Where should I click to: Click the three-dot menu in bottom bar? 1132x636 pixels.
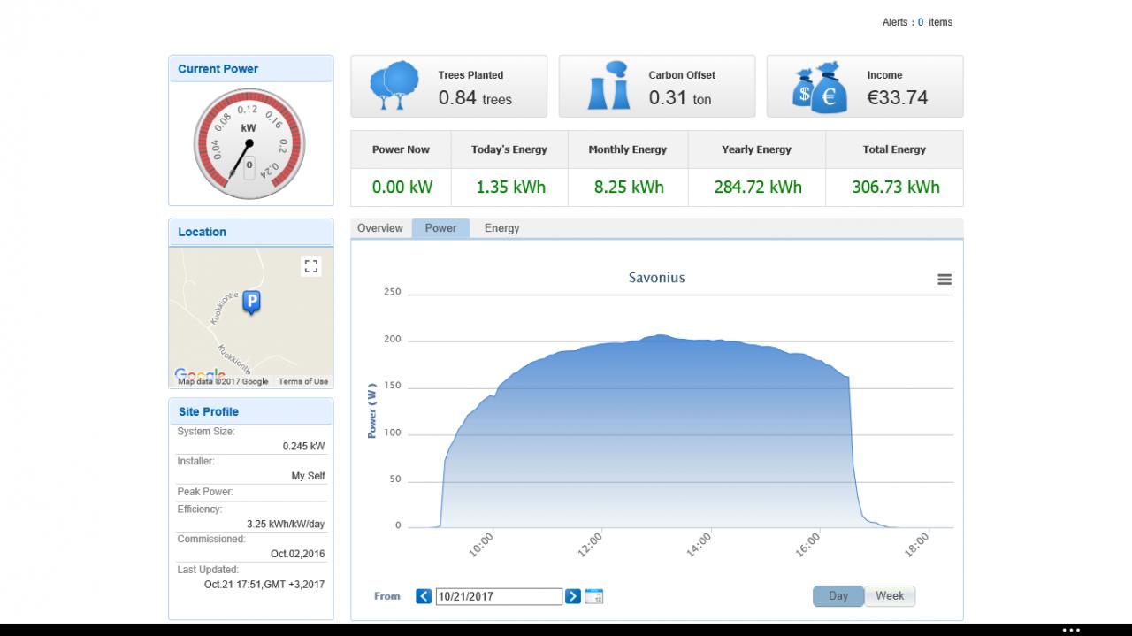pos(1071,630)
